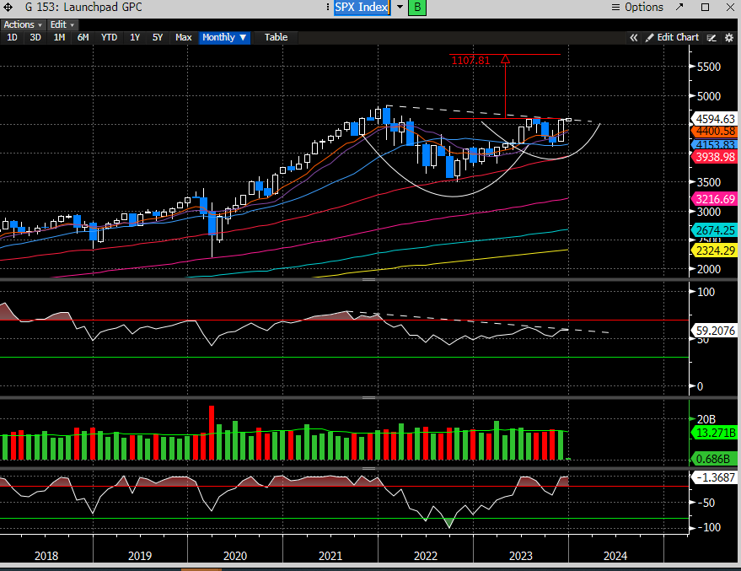Open the annotations list edit icon

click(x=711, y=37)
